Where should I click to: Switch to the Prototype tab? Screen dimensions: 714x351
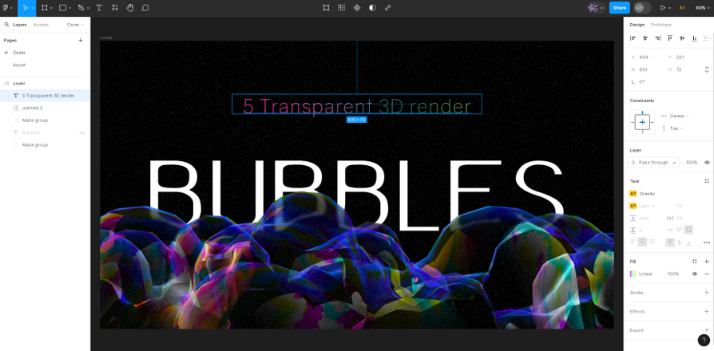click(661, 25)
